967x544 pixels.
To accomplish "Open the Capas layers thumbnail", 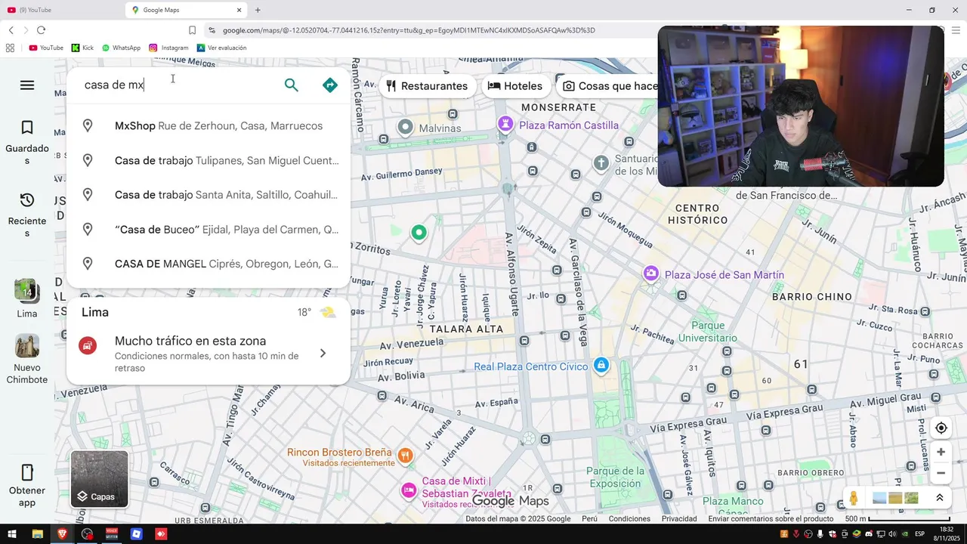I will tap(100, 479).
